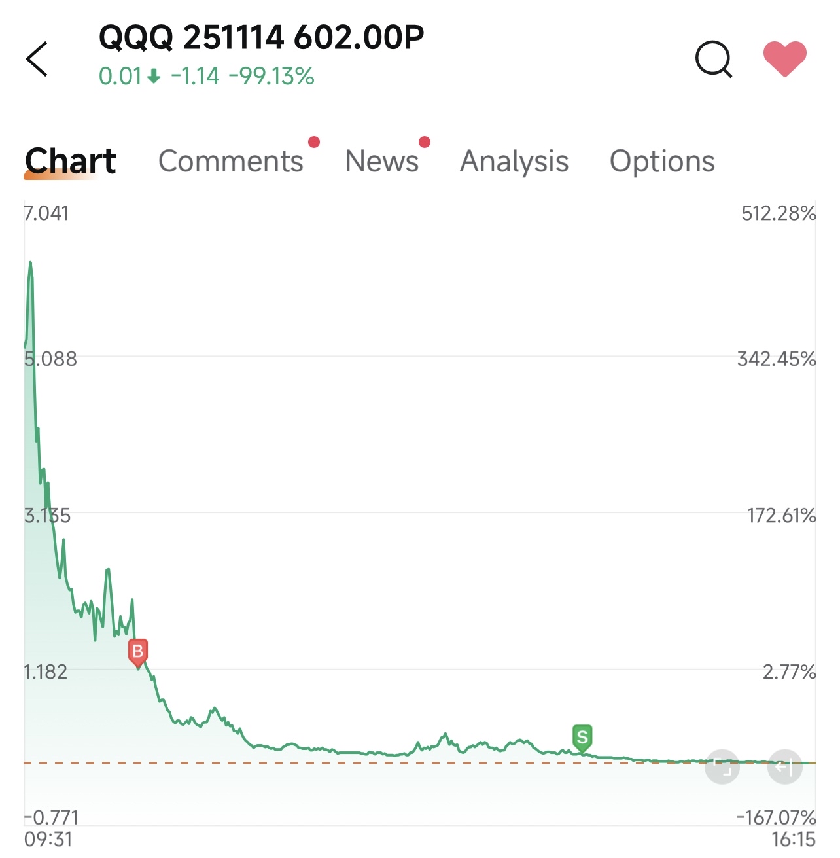Open the search magnifier
The image size is (840, 858).
click(x=713, y=60)
